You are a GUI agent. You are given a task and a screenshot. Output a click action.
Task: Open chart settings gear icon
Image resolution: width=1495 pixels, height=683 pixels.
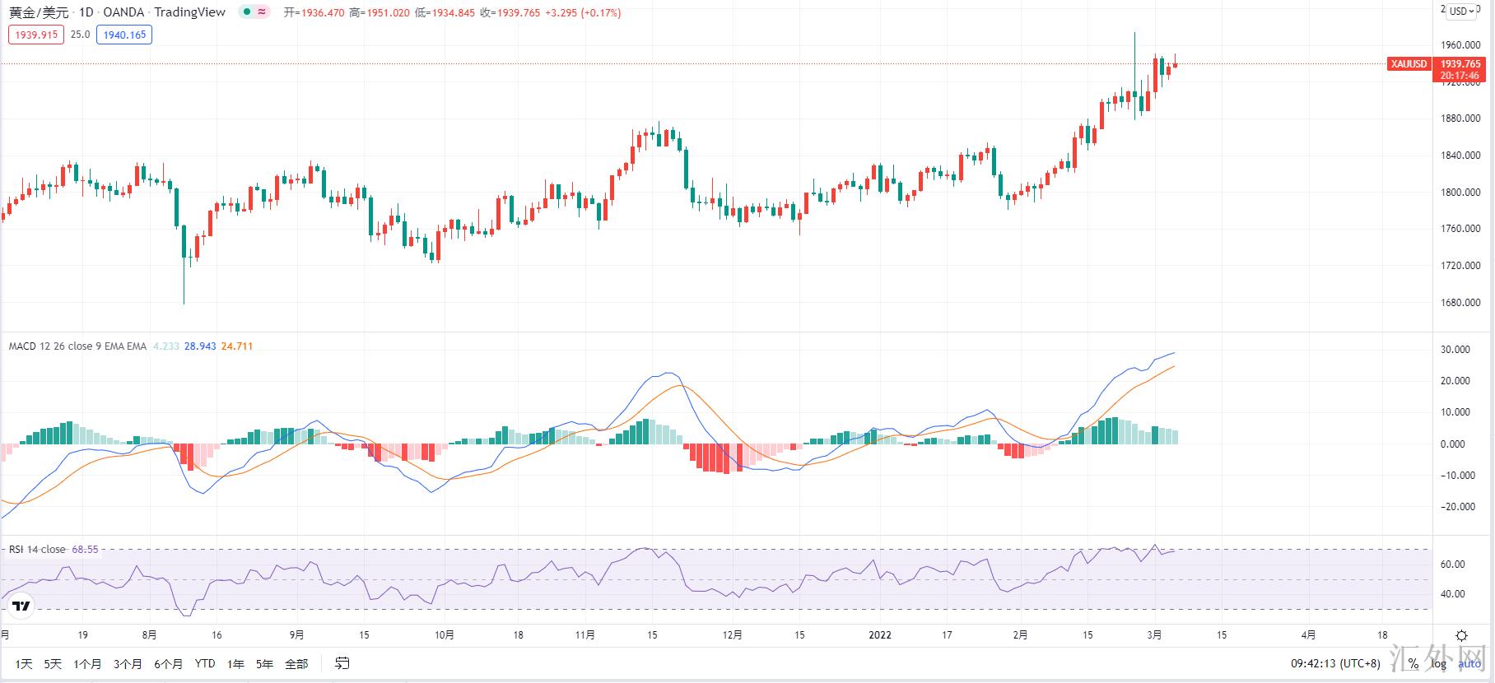(x=1461, y=635)
